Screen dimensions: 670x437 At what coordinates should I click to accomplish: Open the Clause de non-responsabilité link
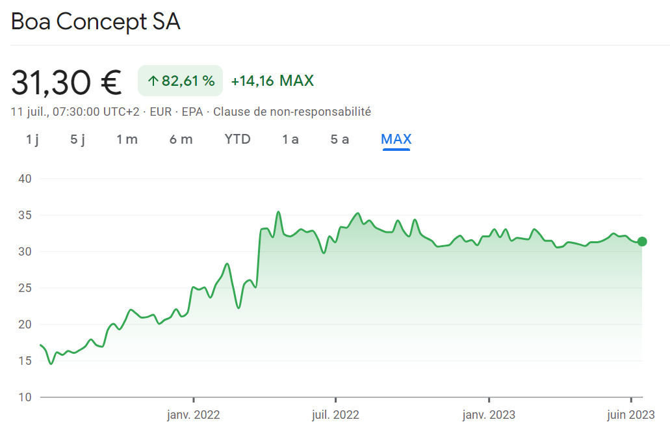click(292, 112)
